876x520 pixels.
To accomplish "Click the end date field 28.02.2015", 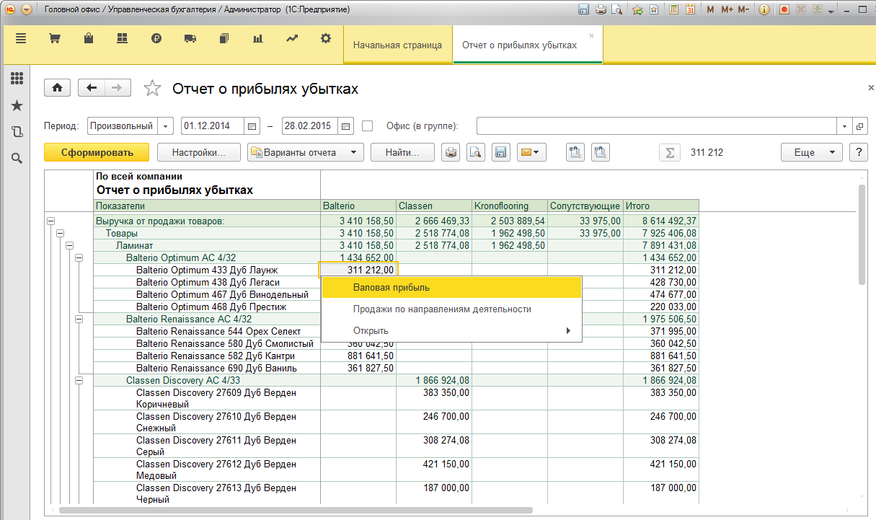I will (310, 125).
